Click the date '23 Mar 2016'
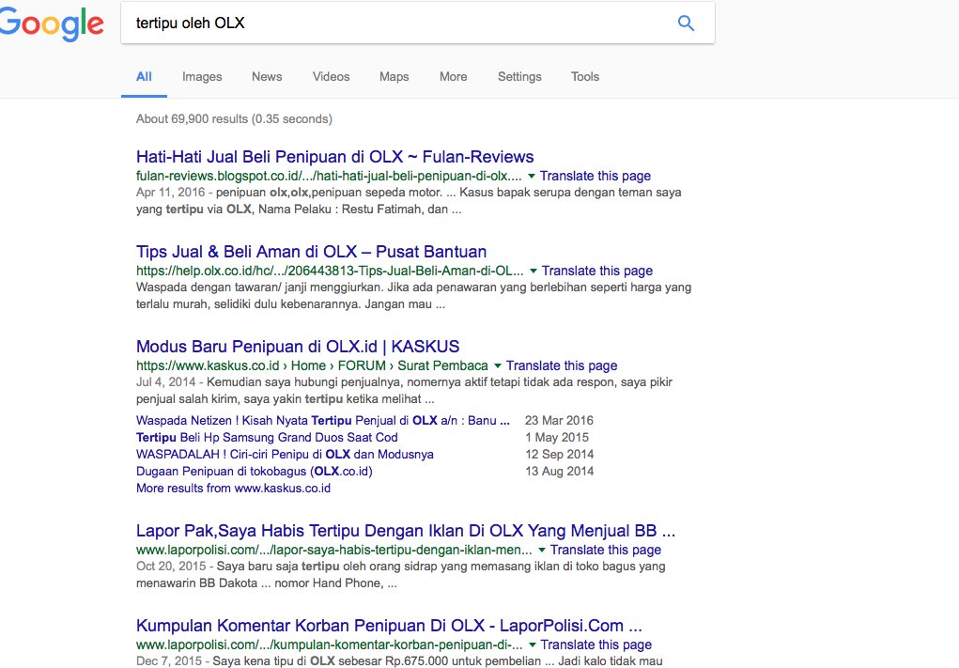The height and width of the screenshot is (668, 959). [x=559, y=420]
